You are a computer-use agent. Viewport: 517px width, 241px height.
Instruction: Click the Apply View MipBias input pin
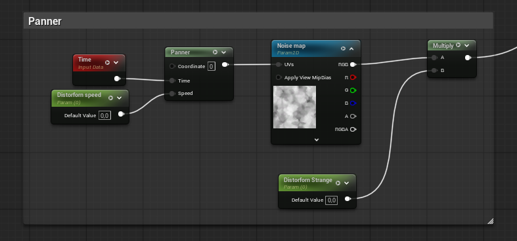click(x=279, y=77)
